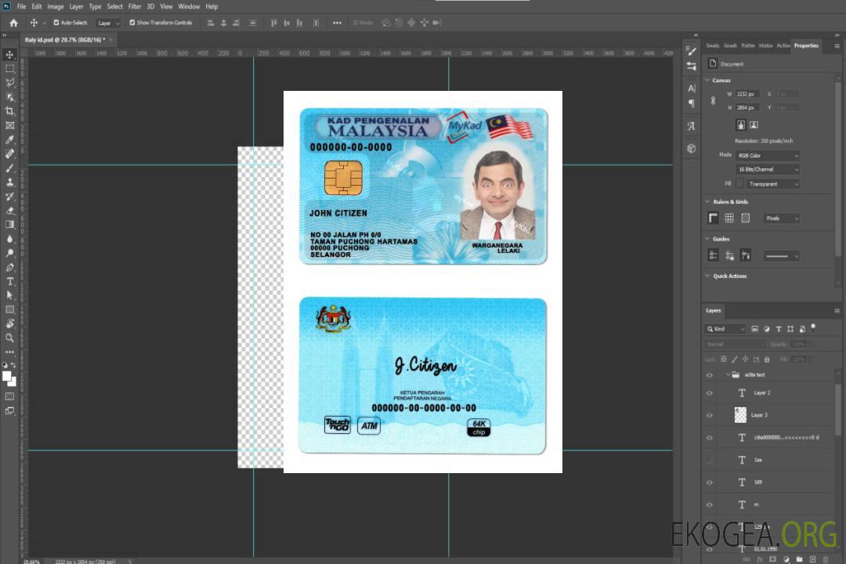Screen dimensions: 846x564
Task: Select the Eyedropper tool
Action: (x=9, y=139)
